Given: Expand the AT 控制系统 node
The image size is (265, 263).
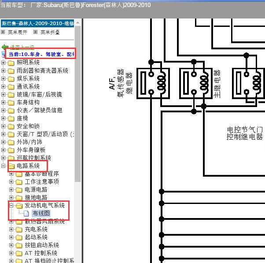Looking at the screenshot, I should click(11, 253).
